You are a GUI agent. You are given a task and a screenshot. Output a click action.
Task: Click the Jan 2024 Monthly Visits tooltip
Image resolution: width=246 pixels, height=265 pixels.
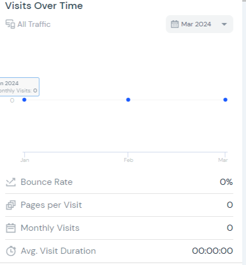tap(20, 87)
